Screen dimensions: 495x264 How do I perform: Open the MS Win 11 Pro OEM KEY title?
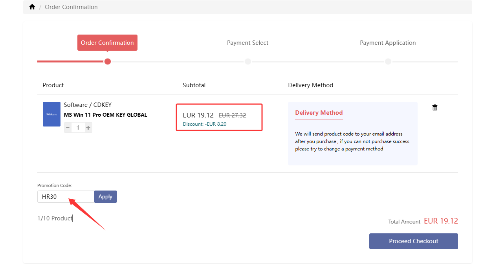coord(106,115)
